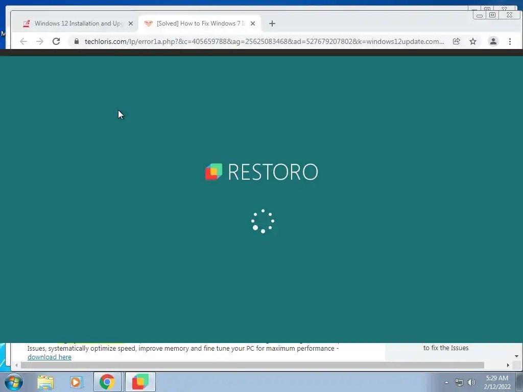The image size is (523, 392).
Task: Click the vertical scrollbar down arrow
Action: coord(516,356)
